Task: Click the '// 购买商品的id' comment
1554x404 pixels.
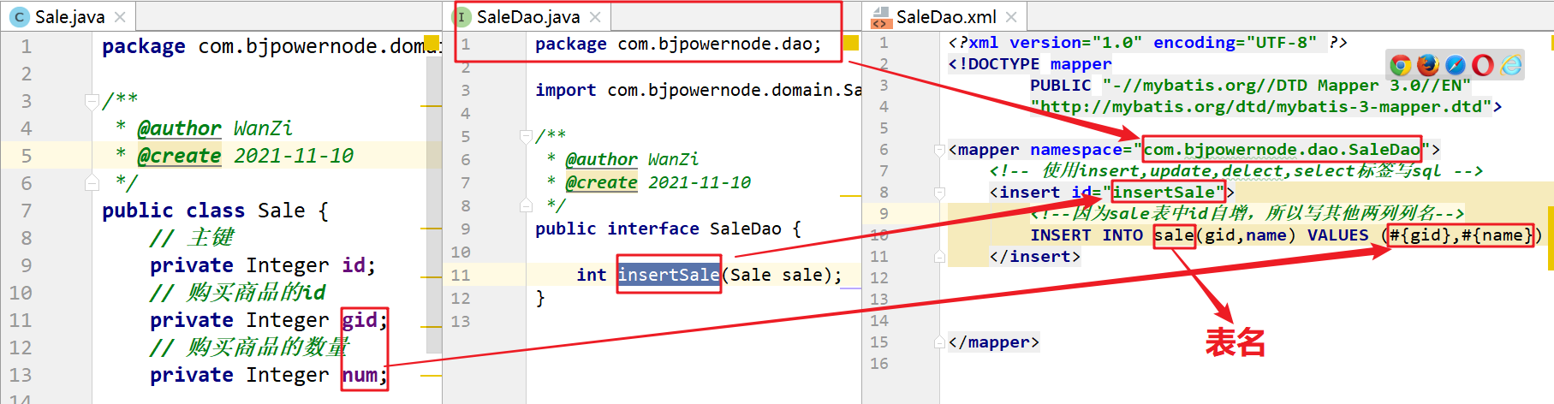Action: click(237, 293)
